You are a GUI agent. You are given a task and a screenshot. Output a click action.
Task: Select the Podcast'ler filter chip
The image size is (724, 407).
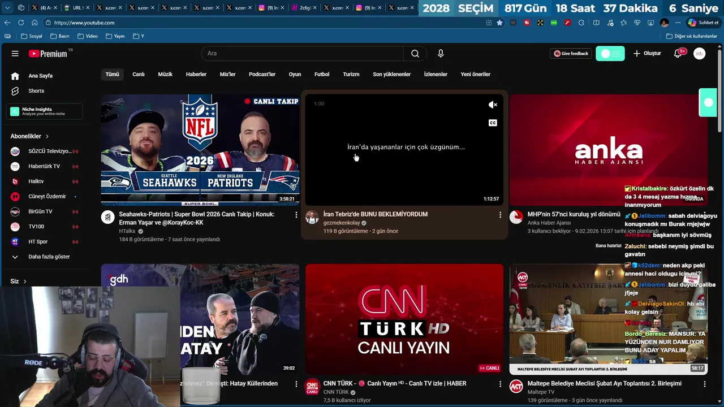coord(262,75)
